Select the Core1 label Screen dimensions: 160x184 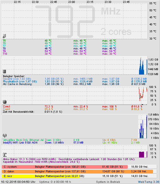click(6, 107)
